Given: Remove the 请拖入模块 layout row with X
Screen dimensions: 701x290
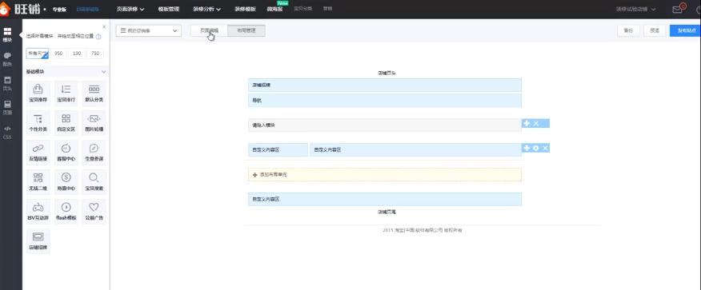Looking at the screenshot, I should (x=536, y=123).
